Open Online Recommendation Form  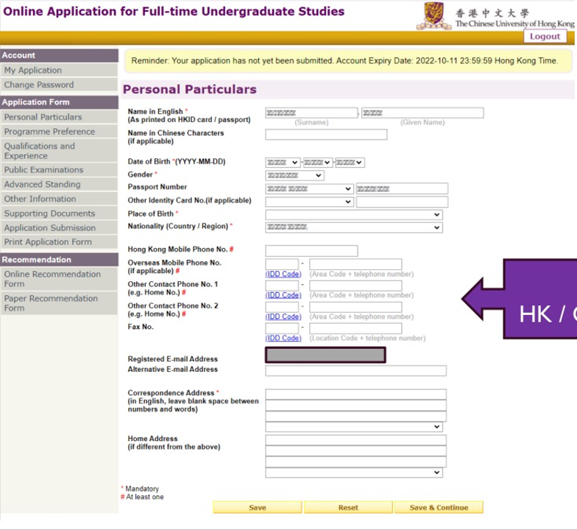pyautogui.click(x=59, y=278)
